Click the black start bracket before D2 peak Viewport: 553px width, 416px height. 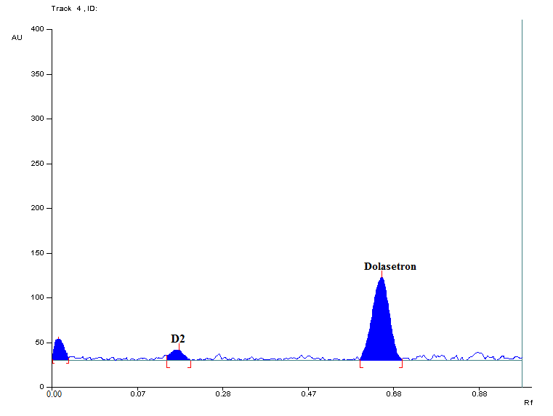point(167,364)
